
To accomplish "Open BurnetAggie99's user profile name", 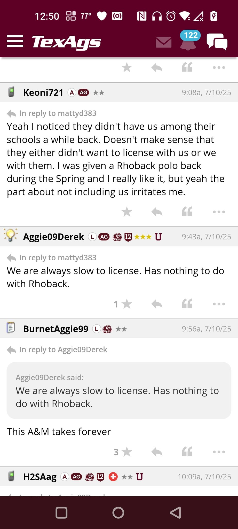I will click(56, 329).
